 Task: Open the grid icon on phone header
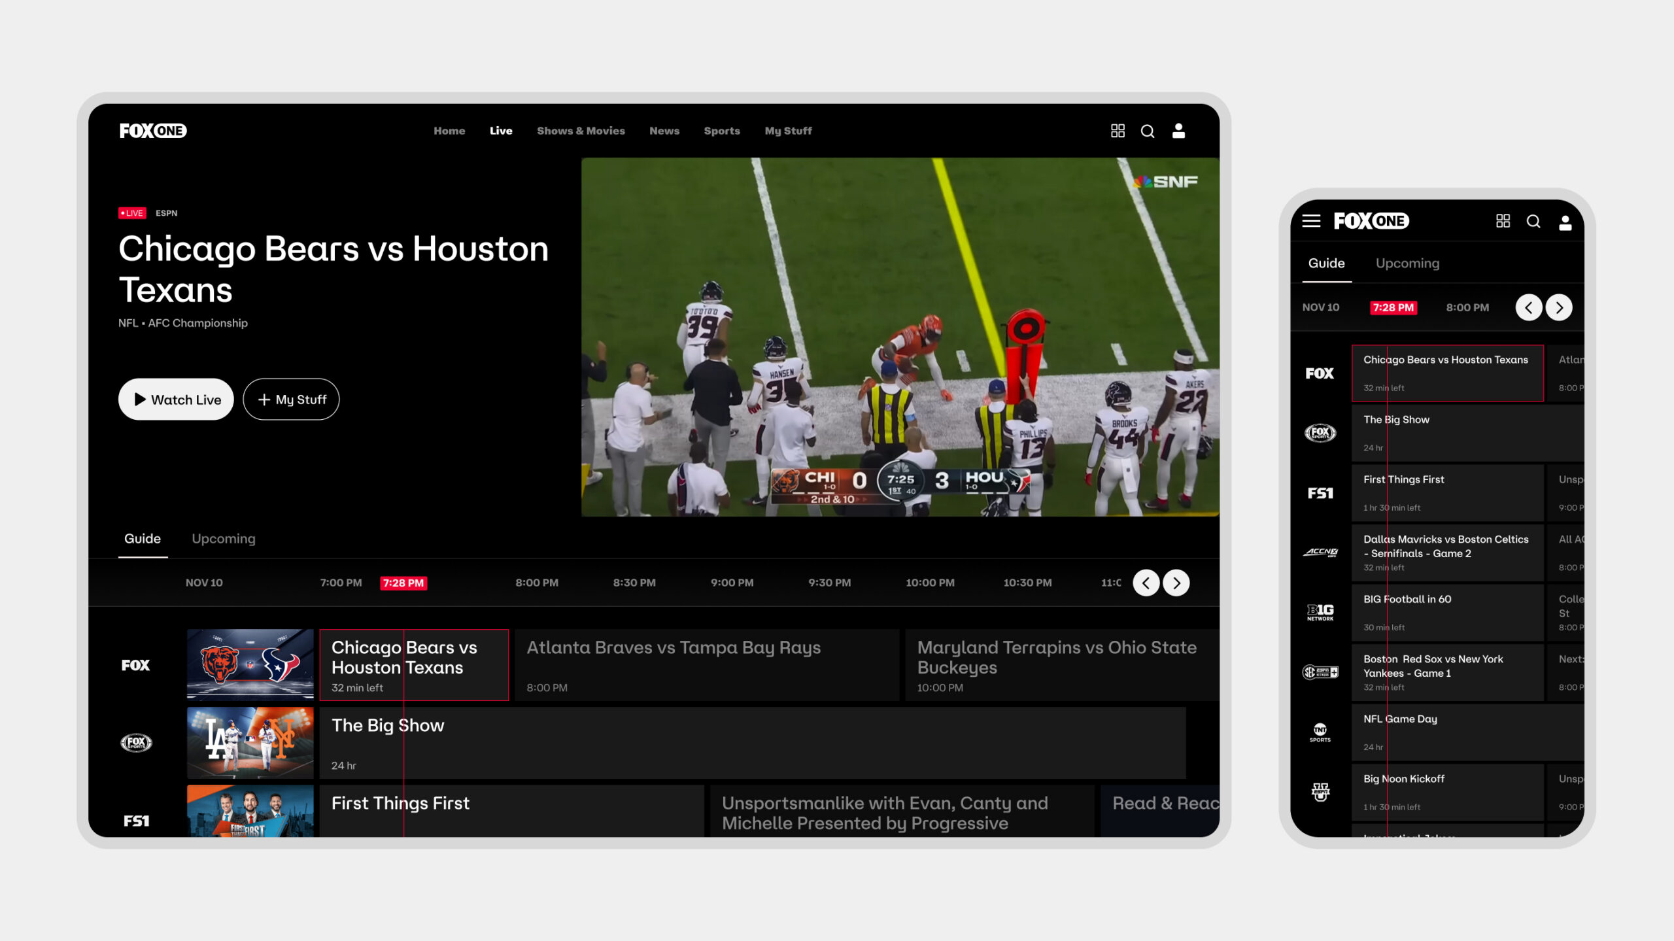pyautogui.click(x=1503, y=221)
